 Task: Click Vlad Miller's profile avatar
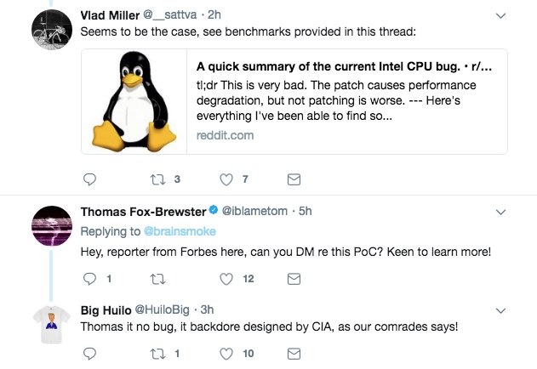click(x=50, y=31)
